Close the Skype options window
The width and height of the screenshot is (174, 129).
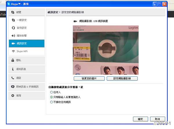tap(164, 4)
